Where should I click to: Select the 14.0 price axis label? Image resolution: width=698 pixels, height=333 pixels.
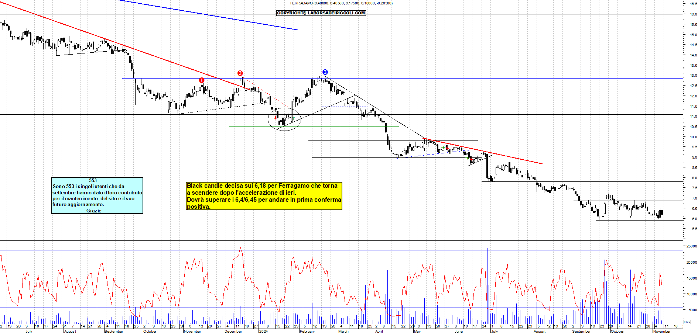694,55
